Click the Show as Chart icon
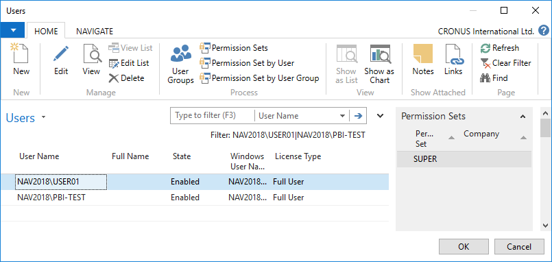This screenshot has width=552, height=262. point(379,53)
